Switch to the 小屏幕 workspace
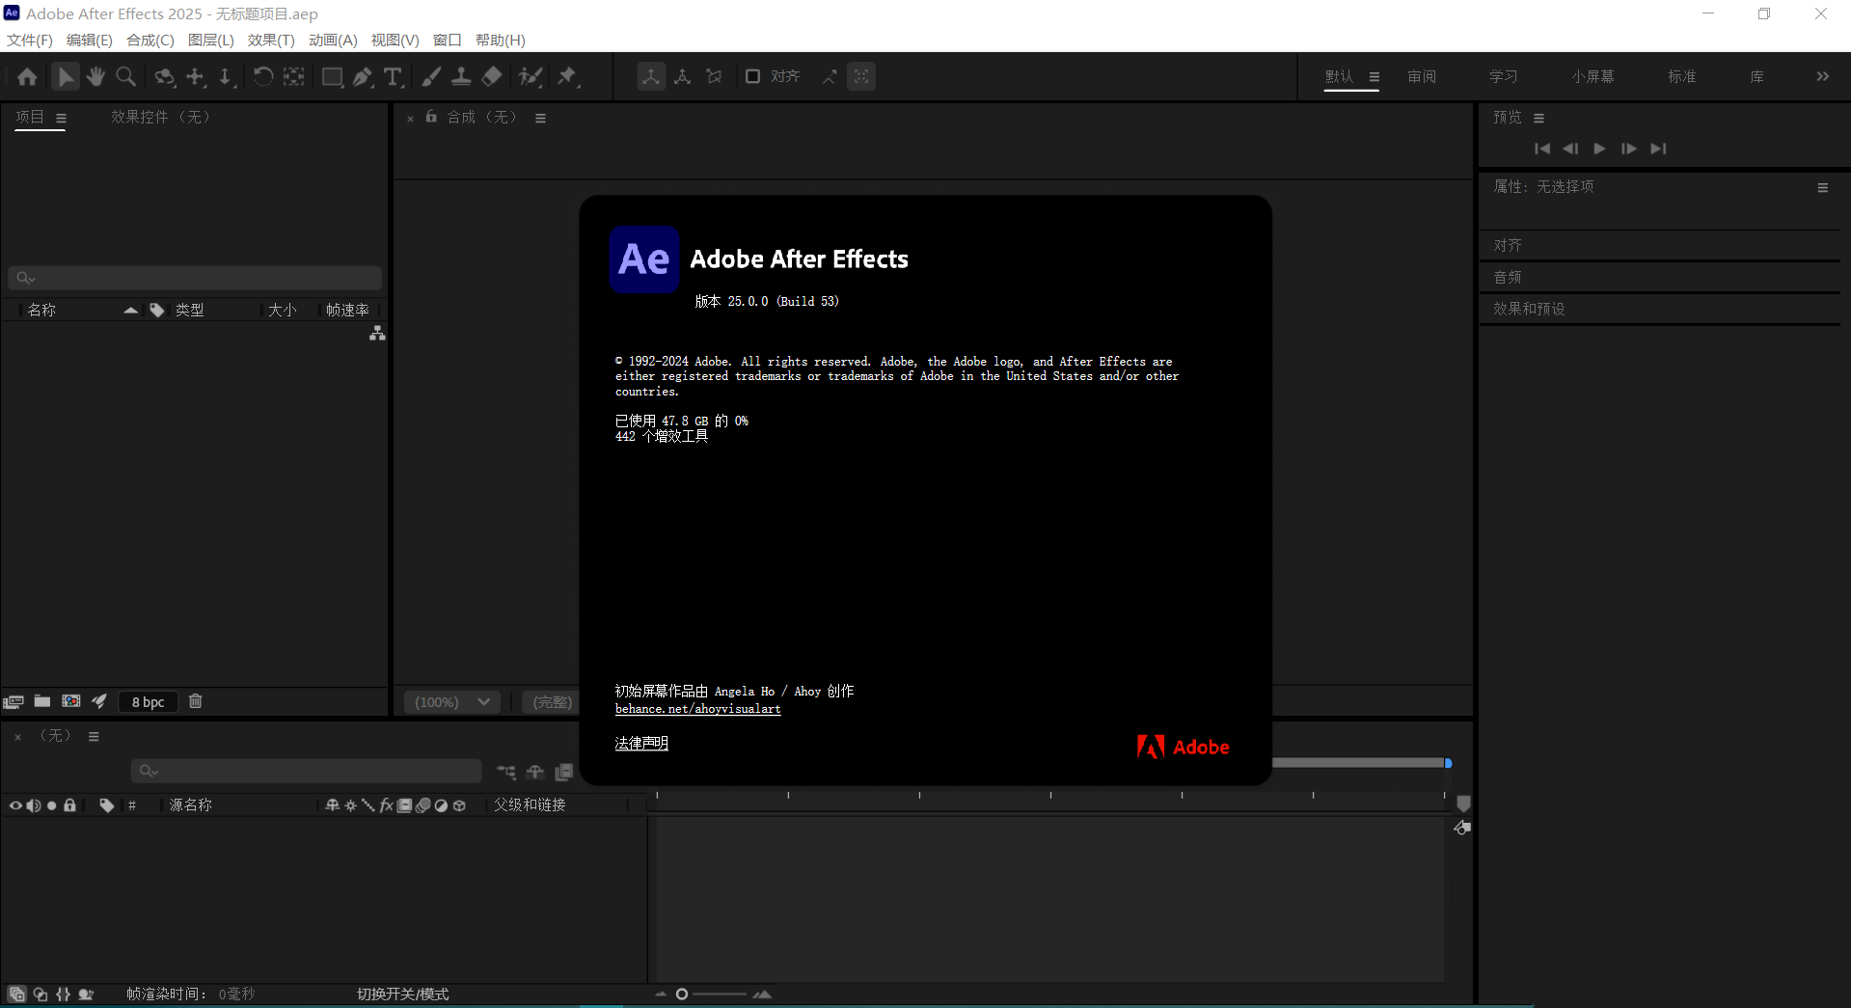The width and height of the screenshot is (1851, 1008). (x=1592, y=76)
